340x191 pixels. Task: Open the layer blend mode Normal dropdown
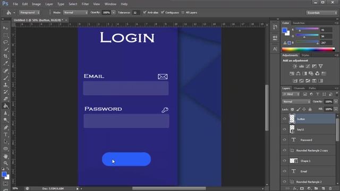(x=296, y=101)
